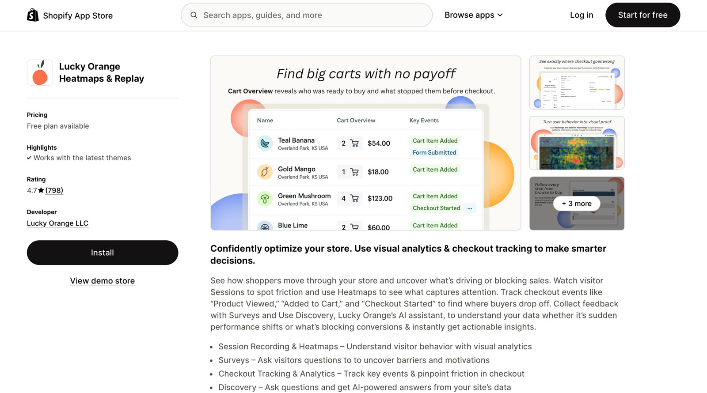Click the search magnifier icon
707x393 pixels.
(194, 15)
